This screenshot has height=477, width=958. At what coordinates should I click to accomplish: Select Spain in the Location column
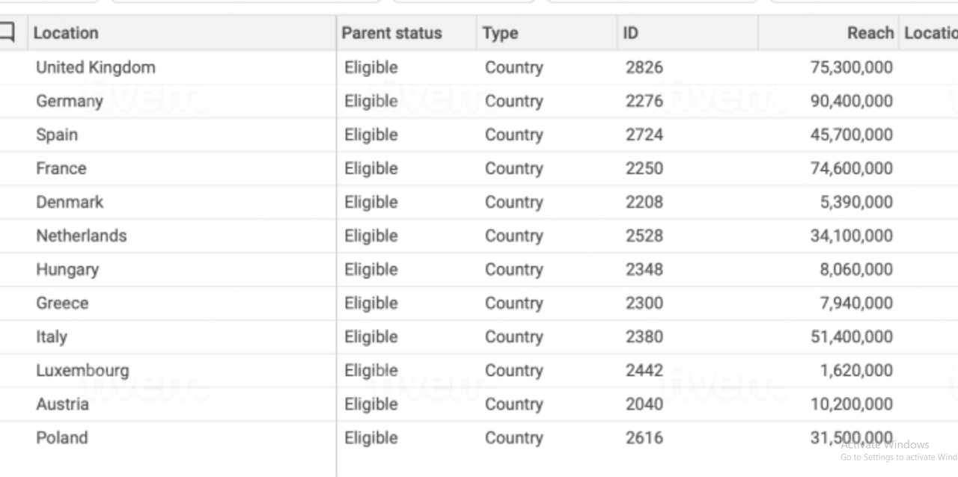coord(57,135)
